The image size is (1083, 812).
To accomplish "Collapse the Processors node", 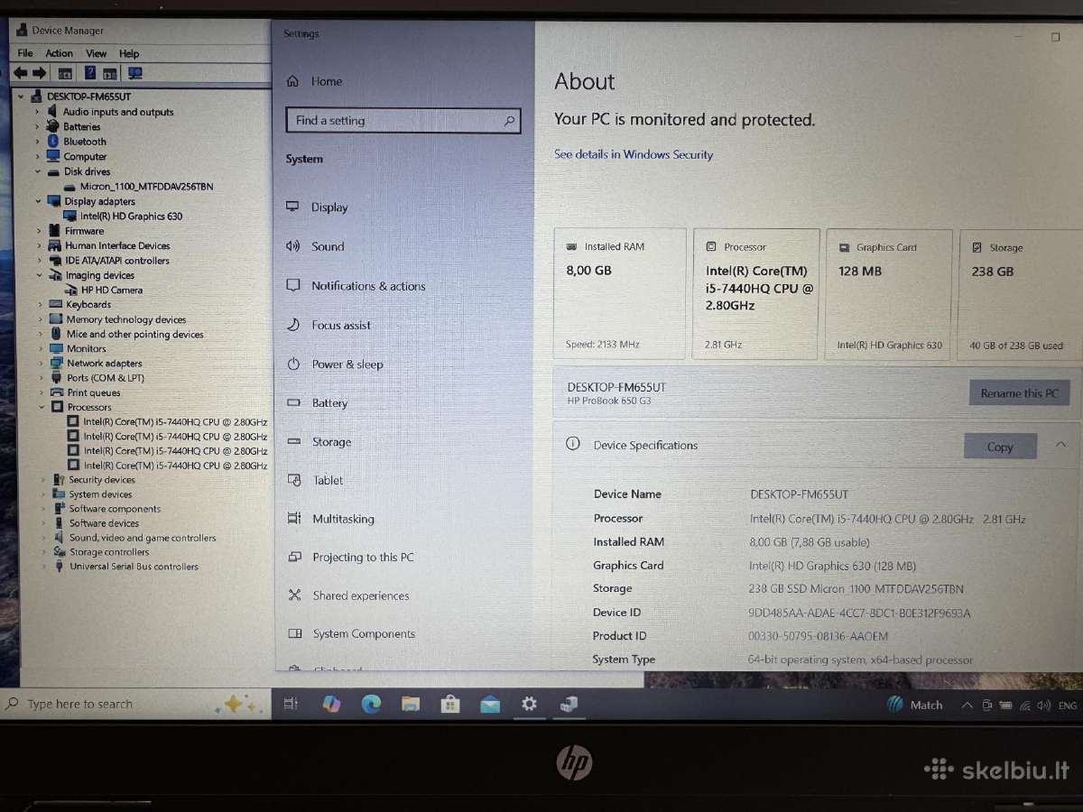I will click(42, 407).
